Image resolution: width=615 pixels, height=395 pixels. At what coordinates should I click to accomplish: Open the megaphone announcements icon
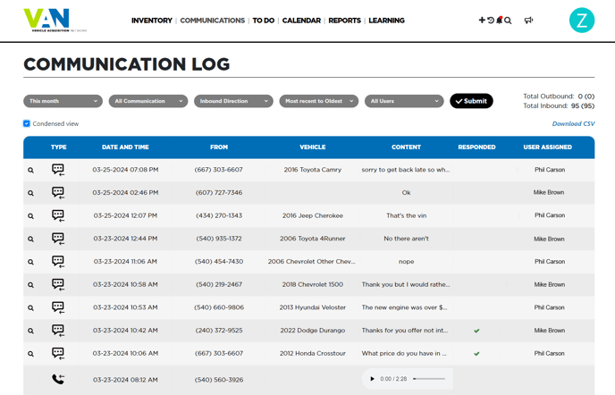pos(528,21)
